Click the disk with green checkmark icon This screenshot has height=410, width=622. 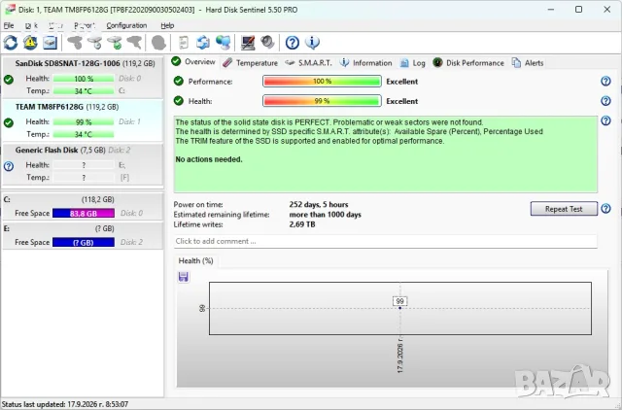pyautogui.click(x=115, y=43)
